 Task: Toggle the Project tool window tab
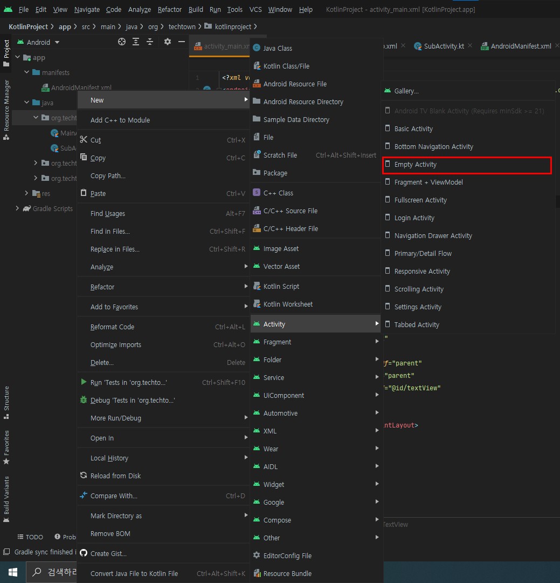click(6, 52)
